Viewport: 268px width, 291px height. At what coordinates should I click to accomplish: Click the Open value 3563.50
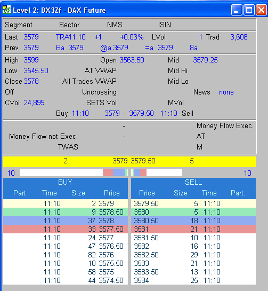pos(132,60)
